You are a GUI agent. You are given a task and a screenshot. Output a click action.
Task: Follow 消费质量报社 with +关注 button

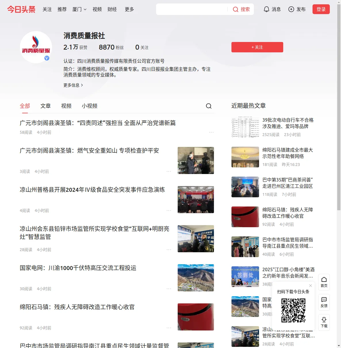pos(257,47)
